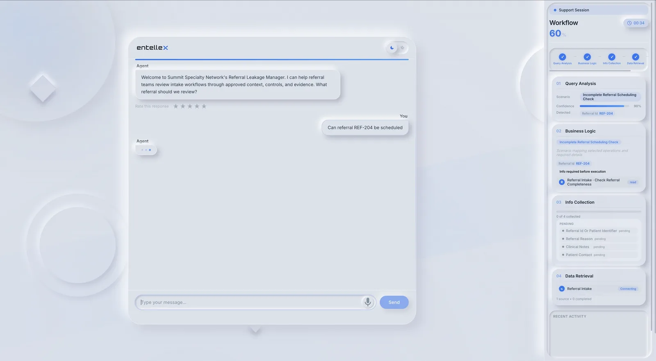The image size is (656, 361).
Task: Click the Incomplete Referral Scheduling Check blue tag
Action: pos(589,142)
